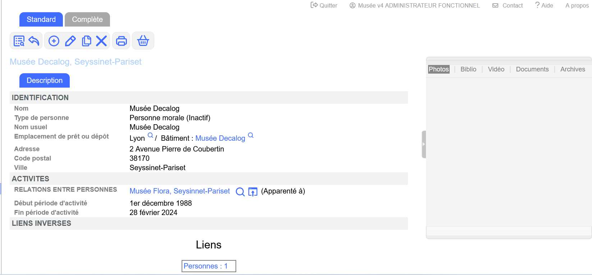
Task: Open magnifier beside Musée Flora relation
Action: 240,192
